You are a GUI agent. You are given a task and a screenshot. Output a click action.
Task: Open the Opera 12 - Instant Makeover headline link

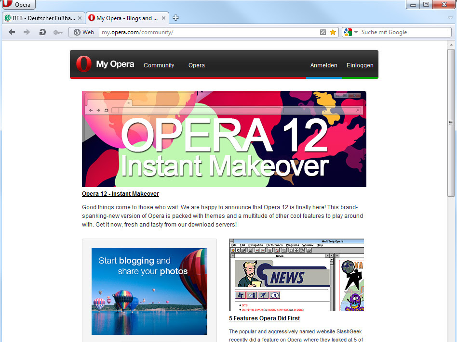[121, 194]
